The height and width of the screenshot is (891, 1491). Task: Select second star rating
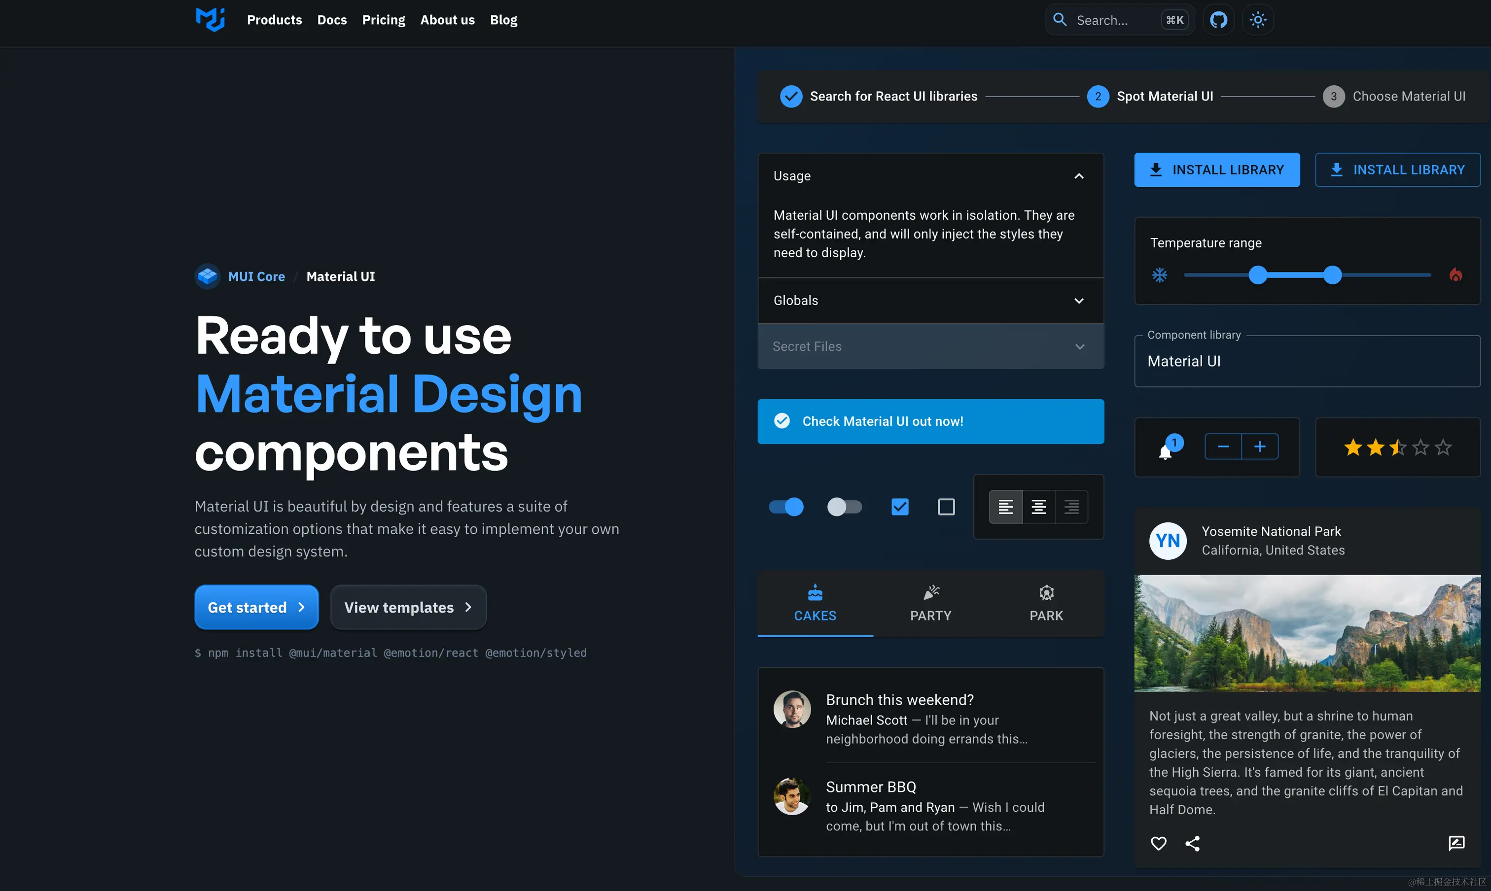coord(1376,447)
